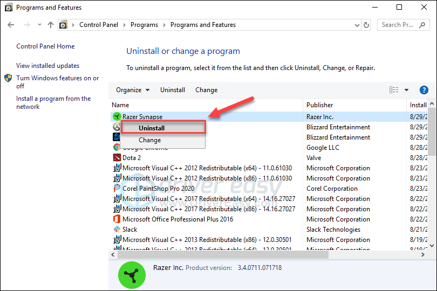Select Visual C++ 2013 Redistributable (x86) - 12.0.30501
The height and width of the screenshot is (291, 437).
pos(207,240)
